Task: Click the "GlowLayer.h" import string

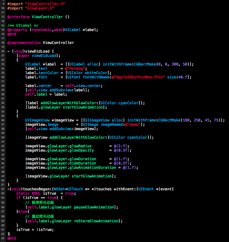Action: click(40, 8)
